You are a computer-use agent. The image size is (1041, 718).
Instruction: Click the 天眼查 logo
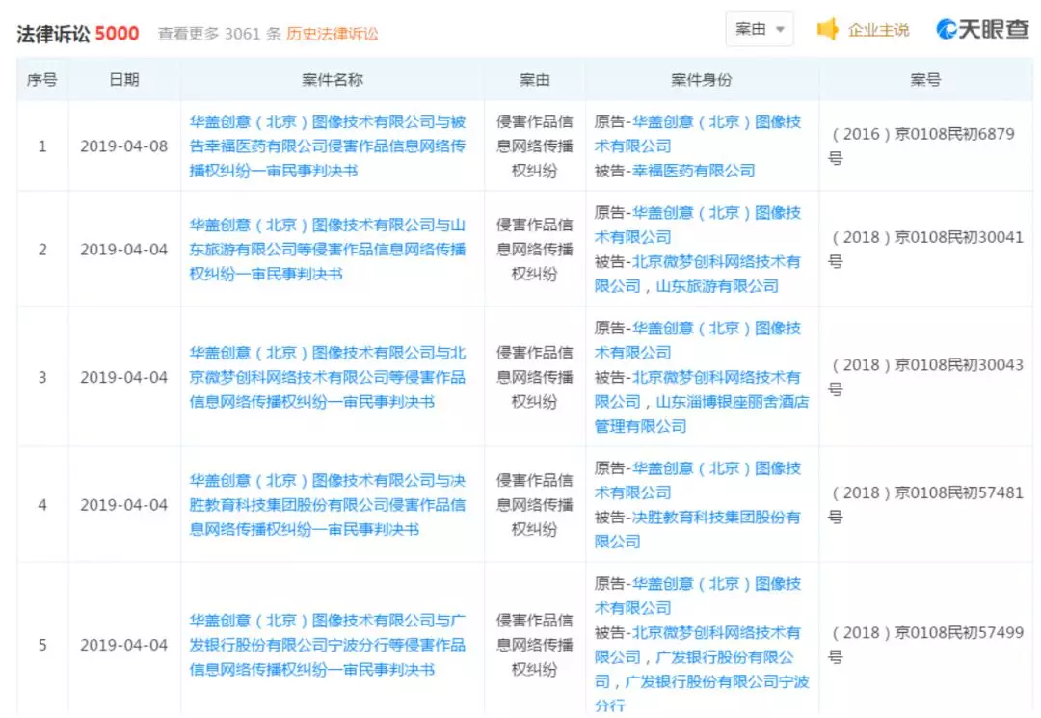982,29
